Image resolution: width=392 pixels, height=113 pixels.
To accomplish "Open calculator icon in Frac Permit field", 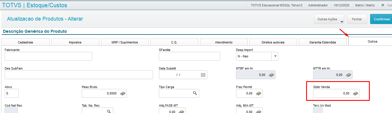I will [x=258, y=93].
